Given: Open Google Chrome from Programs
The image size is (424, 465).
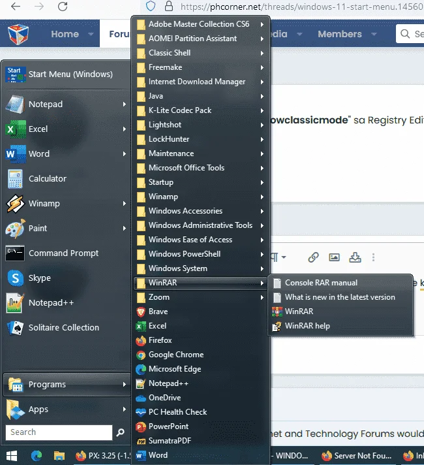Looking at the screenshot, I should (x=201, y=355).
